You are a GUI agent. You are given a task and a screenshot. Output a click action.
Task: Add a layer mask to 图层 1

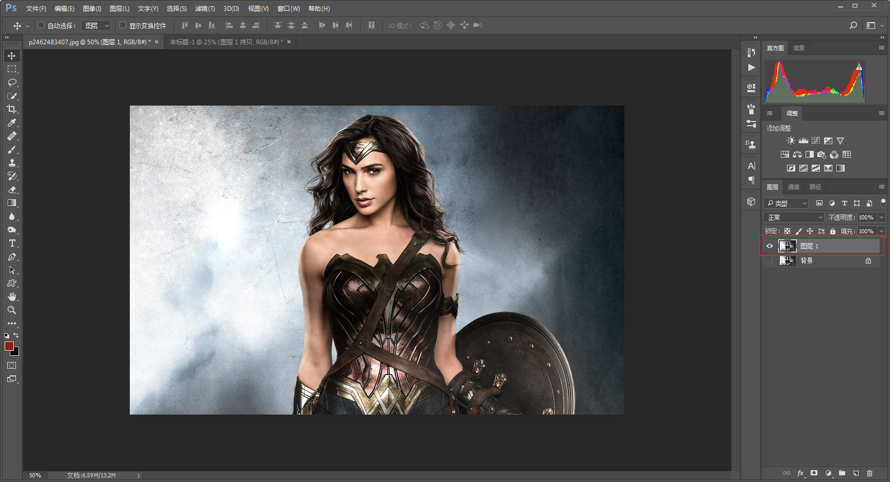(x=814, y=473)
